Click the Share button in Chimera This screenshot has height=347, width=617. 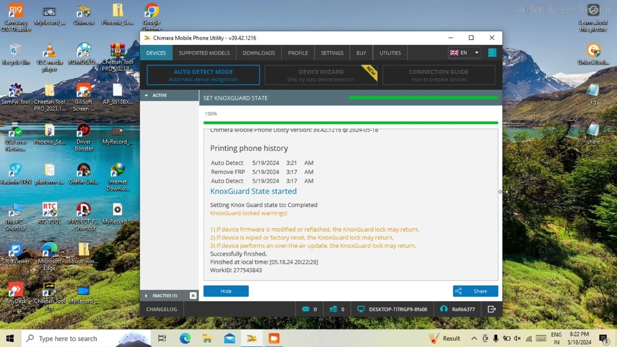tap(475, 291)
